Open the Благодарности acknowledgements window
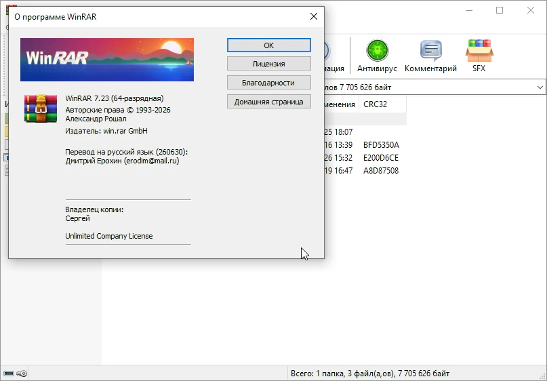The image size is (547, 381). (x=268, y=83)
